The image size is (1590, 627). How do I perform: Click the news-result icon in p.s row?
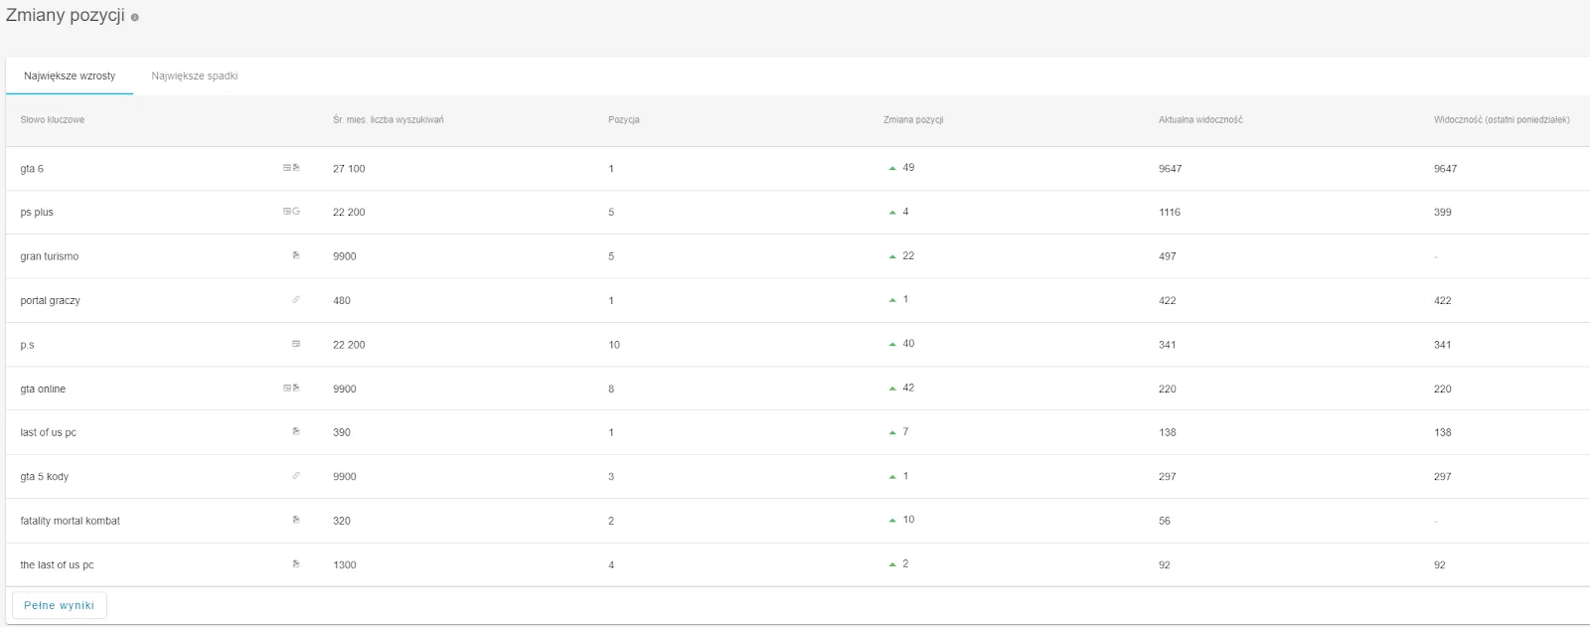pos(296,344)
